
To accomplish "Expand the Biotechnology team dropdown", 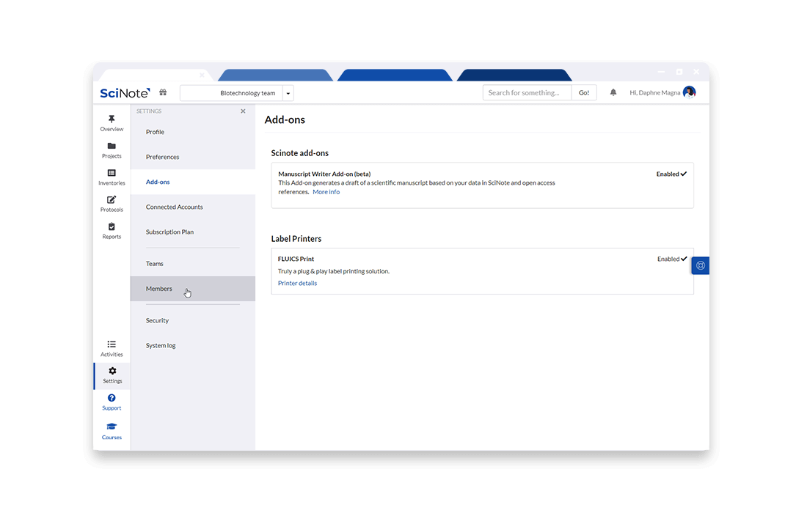I will pyautogui.click(x=288, y=92).
